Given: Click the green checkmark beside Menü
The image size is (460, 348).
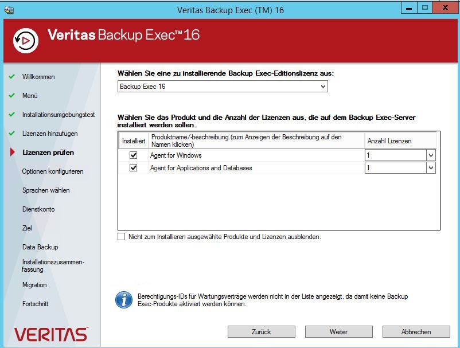Looking at the screenshot, I should point(11,96).
